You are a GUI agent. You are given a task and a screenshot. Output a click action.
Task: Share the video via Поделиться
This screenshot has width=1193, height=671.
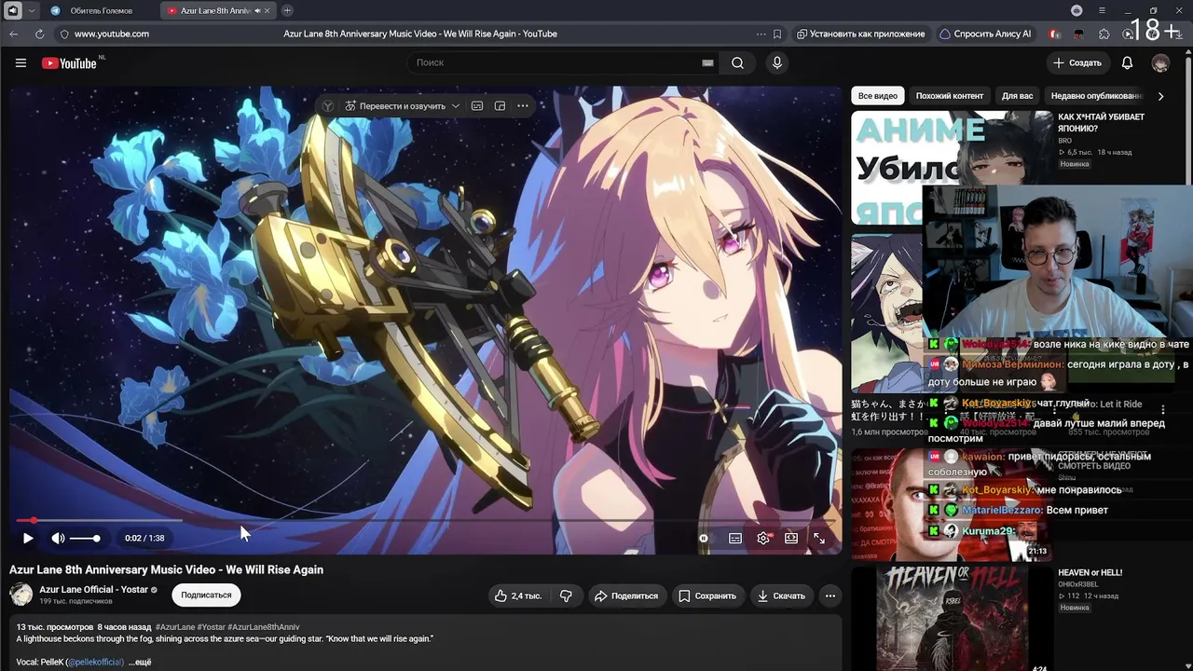(x=626, y=596)
